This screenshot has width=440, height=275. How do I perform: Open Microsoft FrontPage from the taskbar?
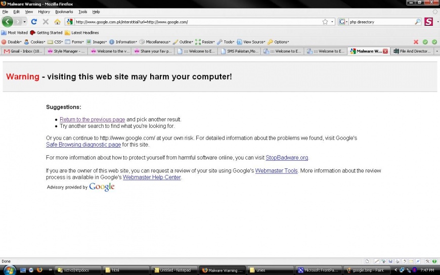click(318, 270)
